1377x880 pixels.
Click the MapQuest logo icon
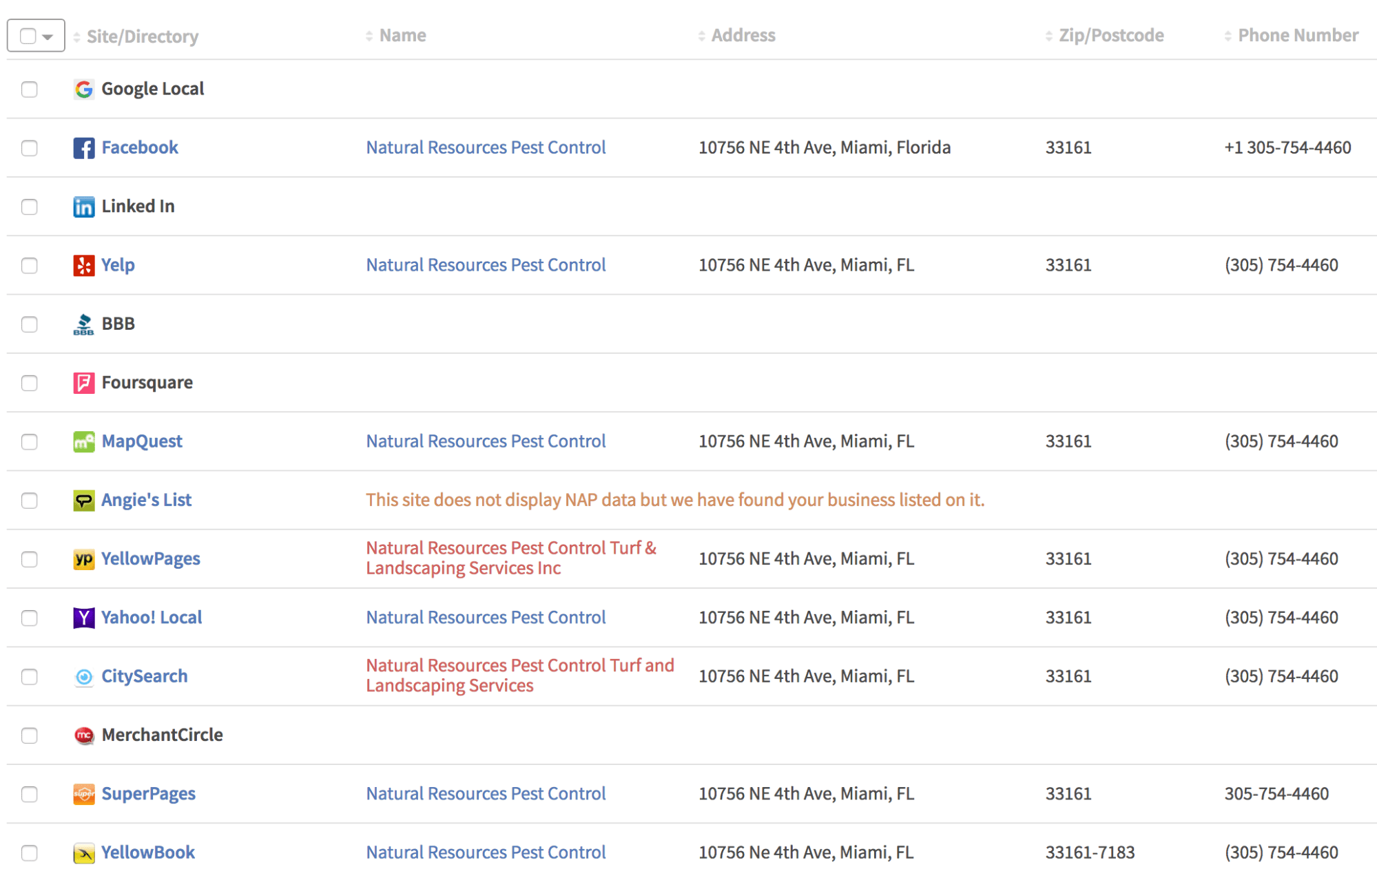point(84,441)
